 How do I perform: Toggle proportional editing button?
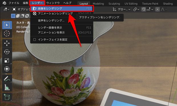[x=157, y=9]
